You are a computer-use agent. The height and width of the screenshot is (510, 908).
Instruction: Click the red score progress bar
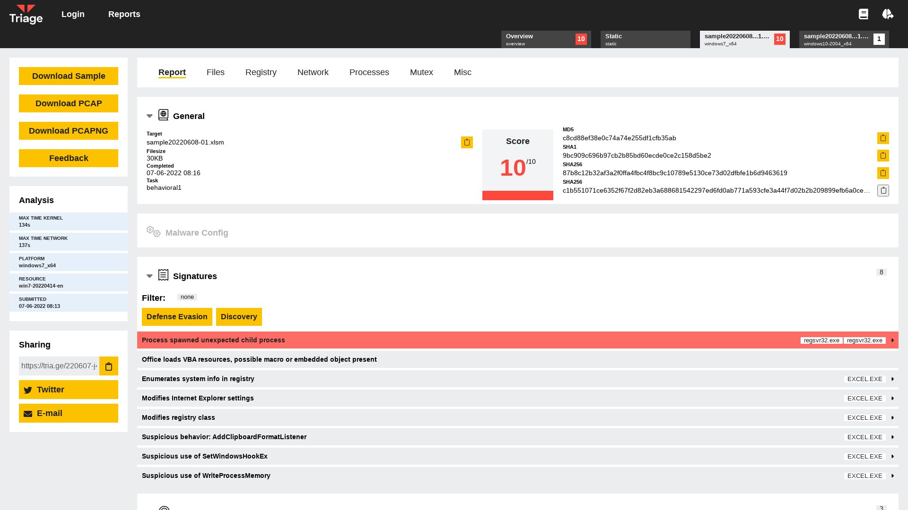coord(517,194)
